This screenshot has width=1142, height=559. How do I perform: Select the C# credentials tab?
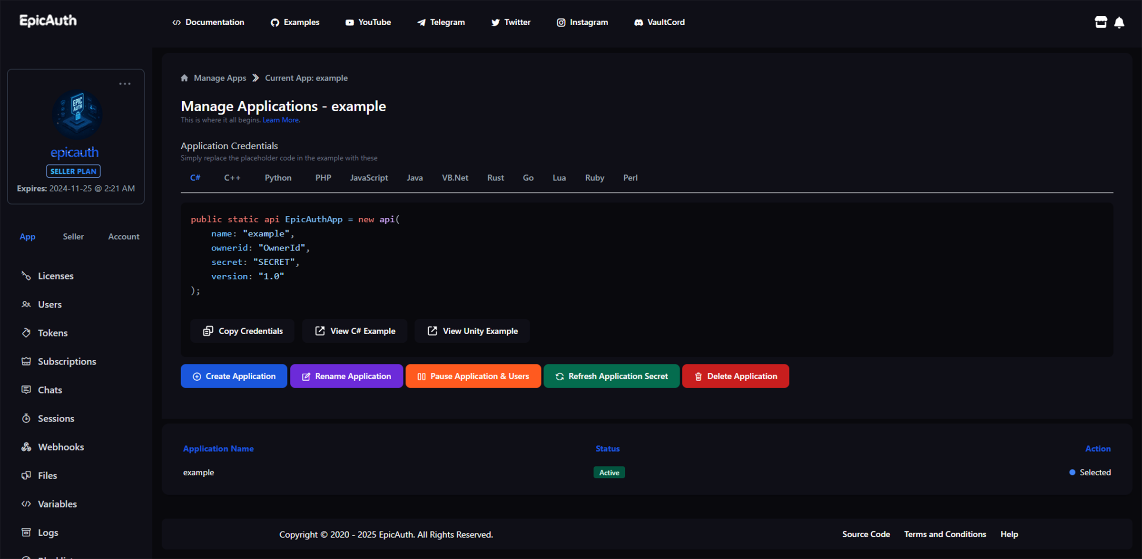click(195, 178)
